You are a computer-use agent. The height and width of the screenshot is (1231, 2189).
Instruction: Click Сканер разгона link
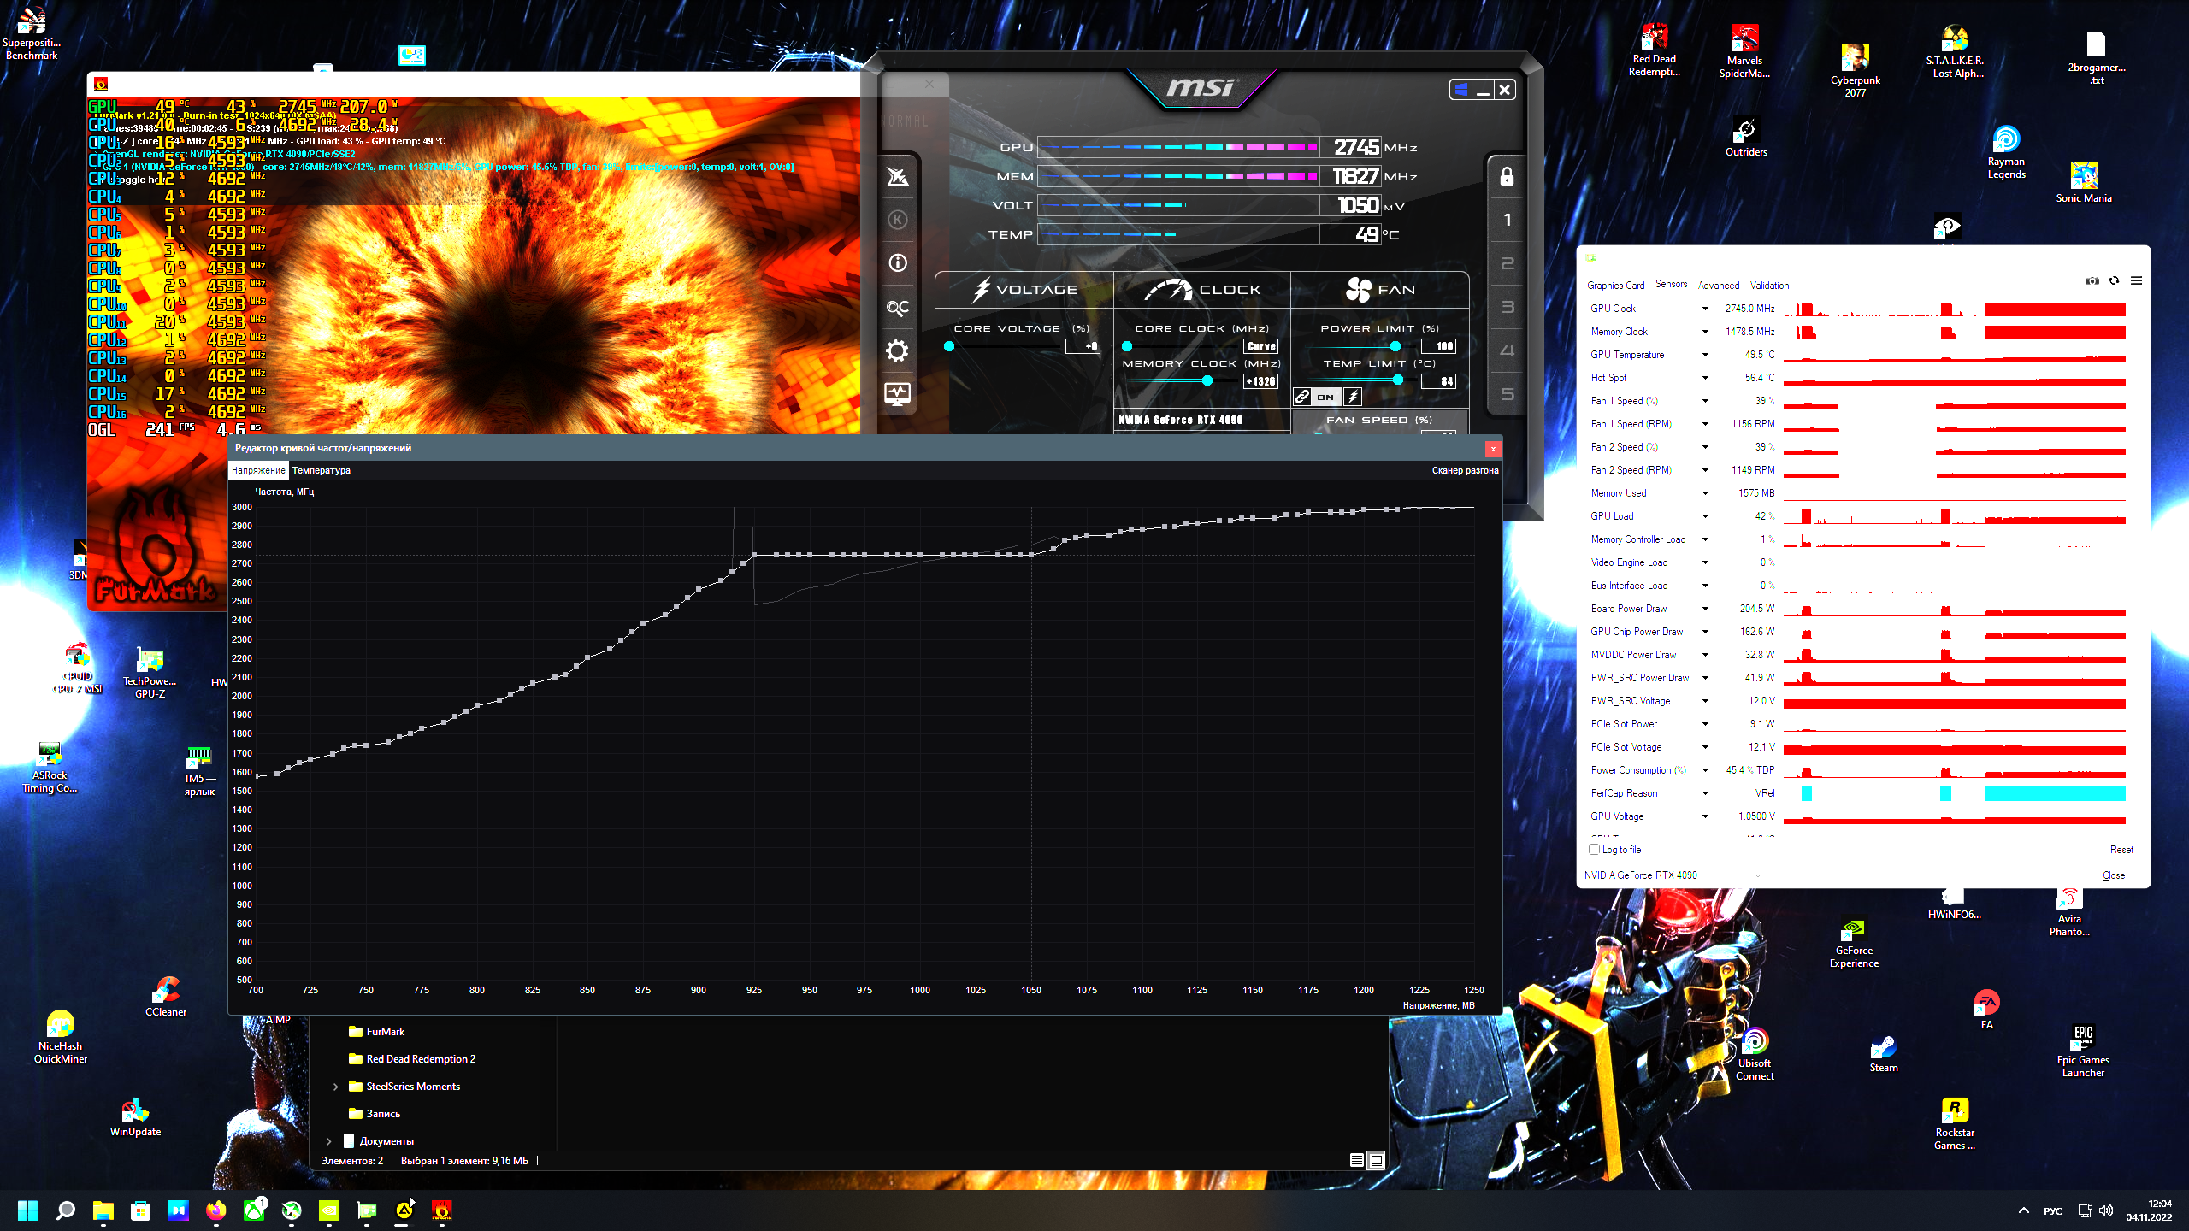click(1465, 470)
